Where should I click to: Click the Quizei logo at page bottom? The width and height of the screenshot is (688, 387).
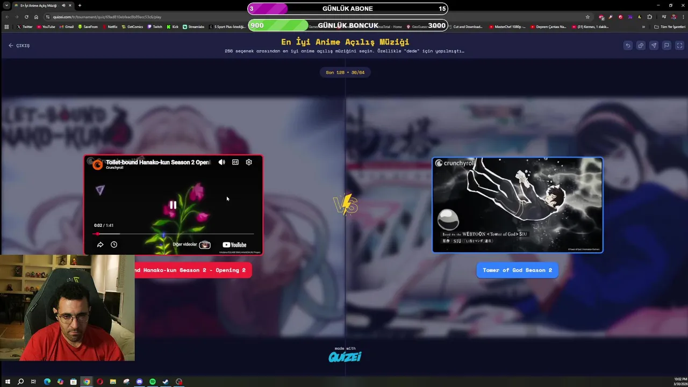click(x=345, y=357)
